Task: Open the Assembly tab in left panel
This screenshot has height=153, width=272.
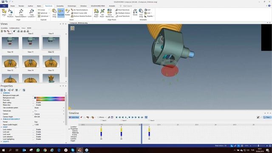Action: 4,28
